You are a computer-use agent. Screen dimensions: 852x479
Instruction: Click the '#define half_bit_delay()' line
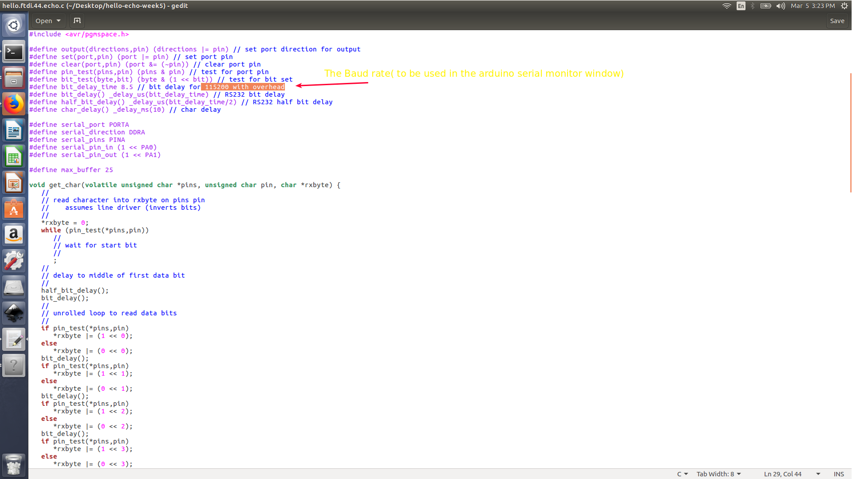coord(181,102)
